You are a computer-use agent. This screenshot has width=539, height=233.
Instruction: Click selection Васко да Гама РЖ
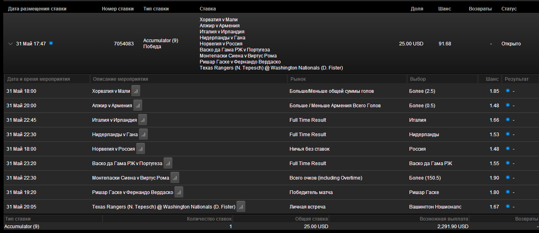(431, 164)
